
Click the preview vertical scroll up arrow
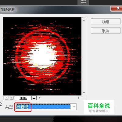click(84, 20)
